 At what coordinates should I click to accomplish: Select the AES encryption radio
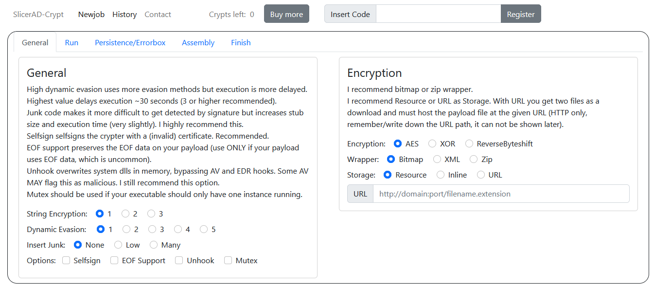pos(397,143)
